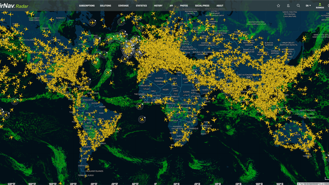Screen dimensions: 329x185
Task: Open the Statistics menu item
Action: coord(141,6)
